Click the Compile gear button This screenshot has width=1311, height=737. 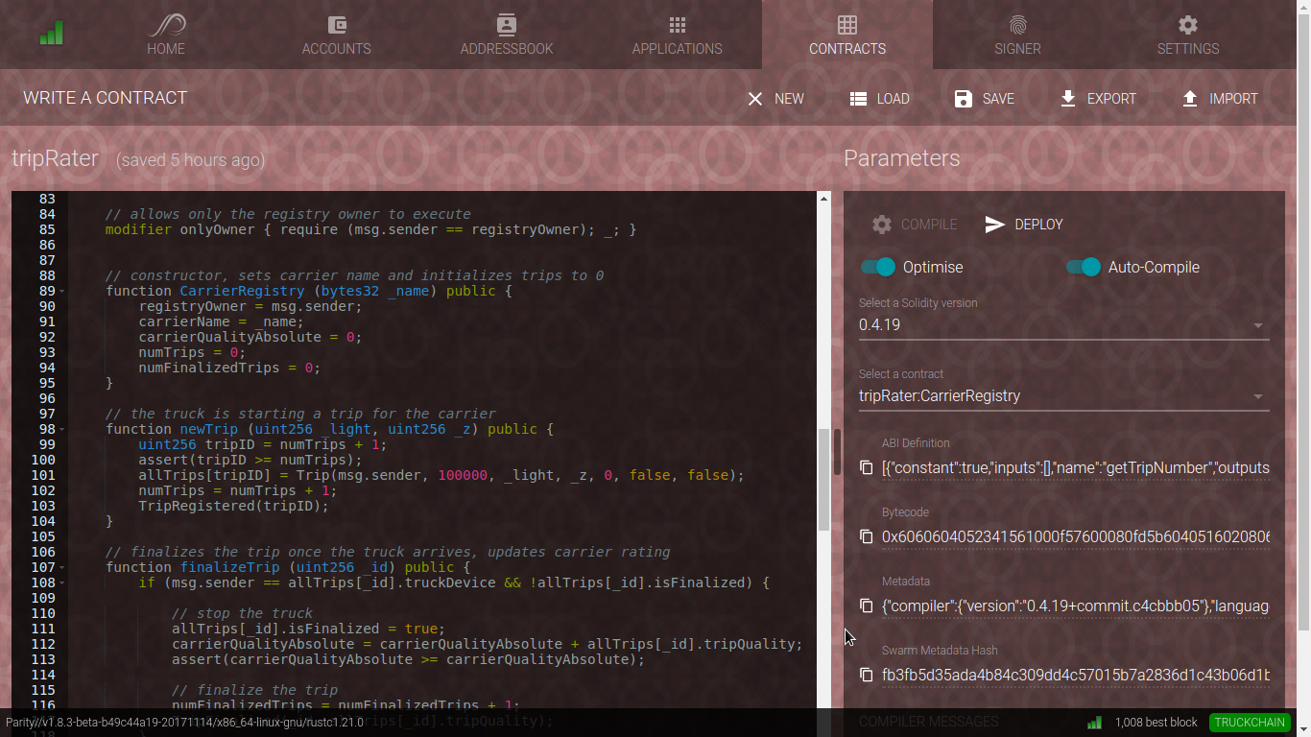(x=915, y=225)
